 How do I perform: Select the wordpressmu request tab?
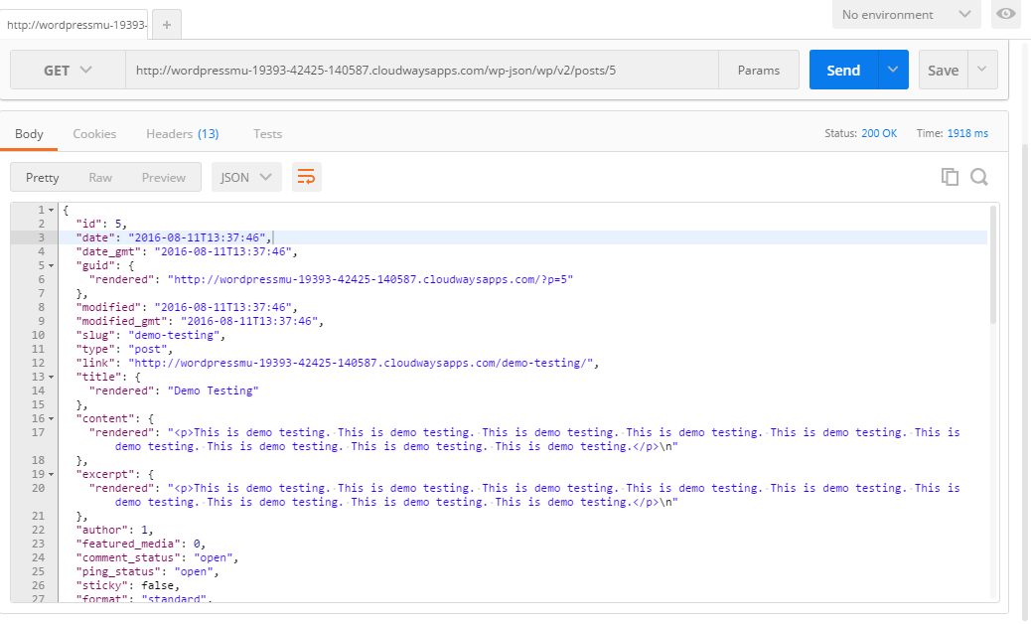pyautogui.click(x=74, y=25)
